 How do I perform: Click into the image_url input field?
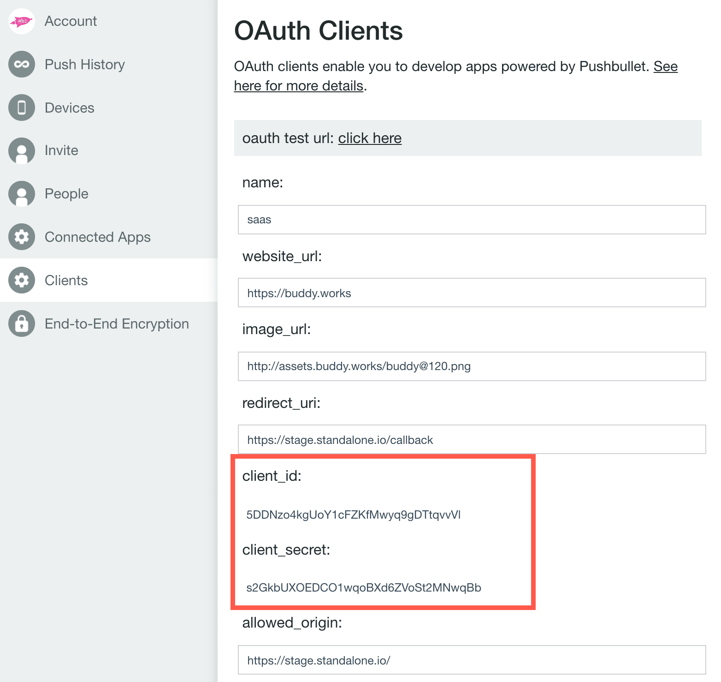click(472, 366)
